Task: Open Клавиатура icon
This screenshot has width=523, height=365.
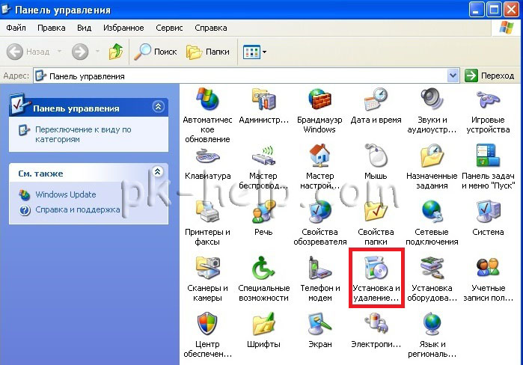Action: click(x=207, y=156)
